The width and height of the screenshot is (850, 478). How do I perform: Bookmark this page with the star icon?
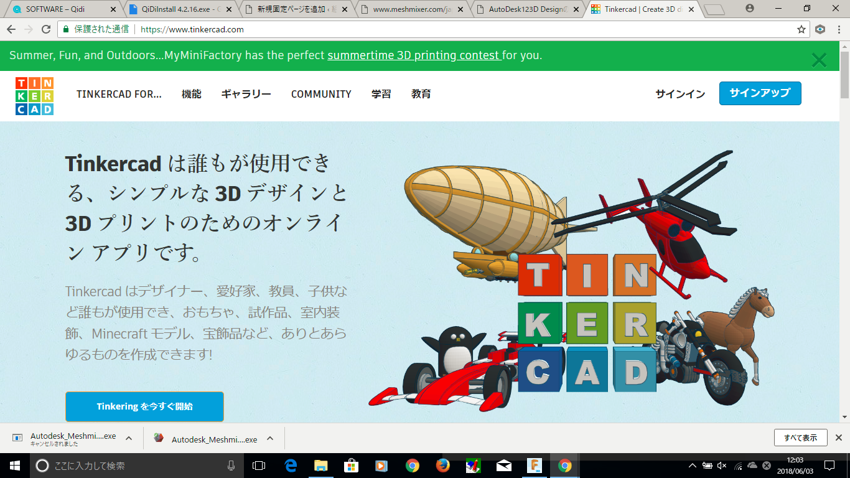801,29
